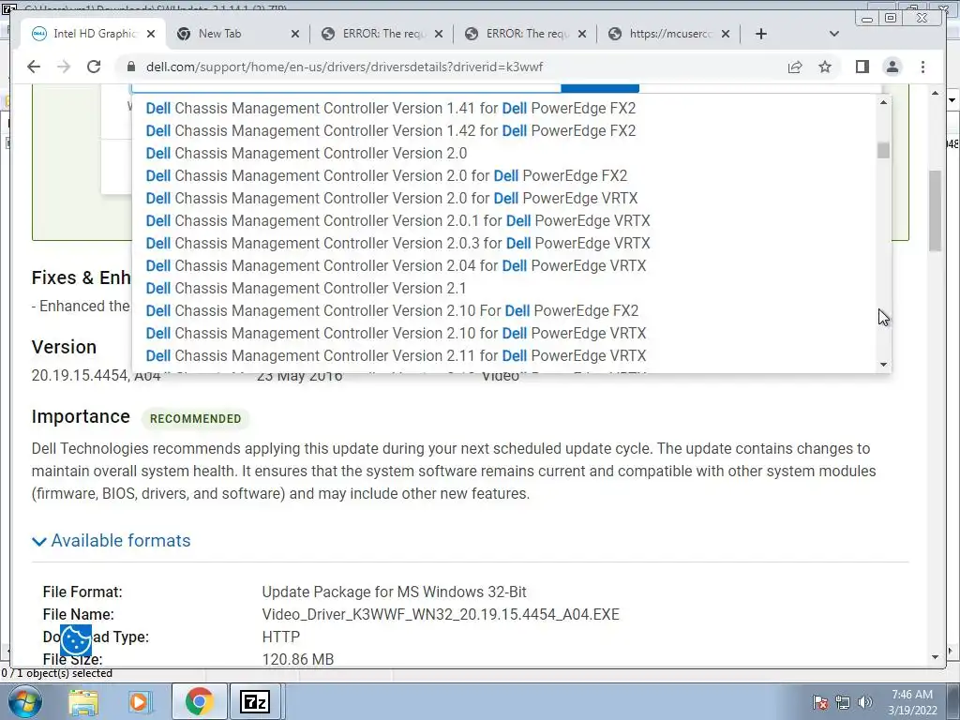Select Dell Chassis Management Controller Version 2.0
This screenshot has height=720, width=960.
click(x=307, y=153)
